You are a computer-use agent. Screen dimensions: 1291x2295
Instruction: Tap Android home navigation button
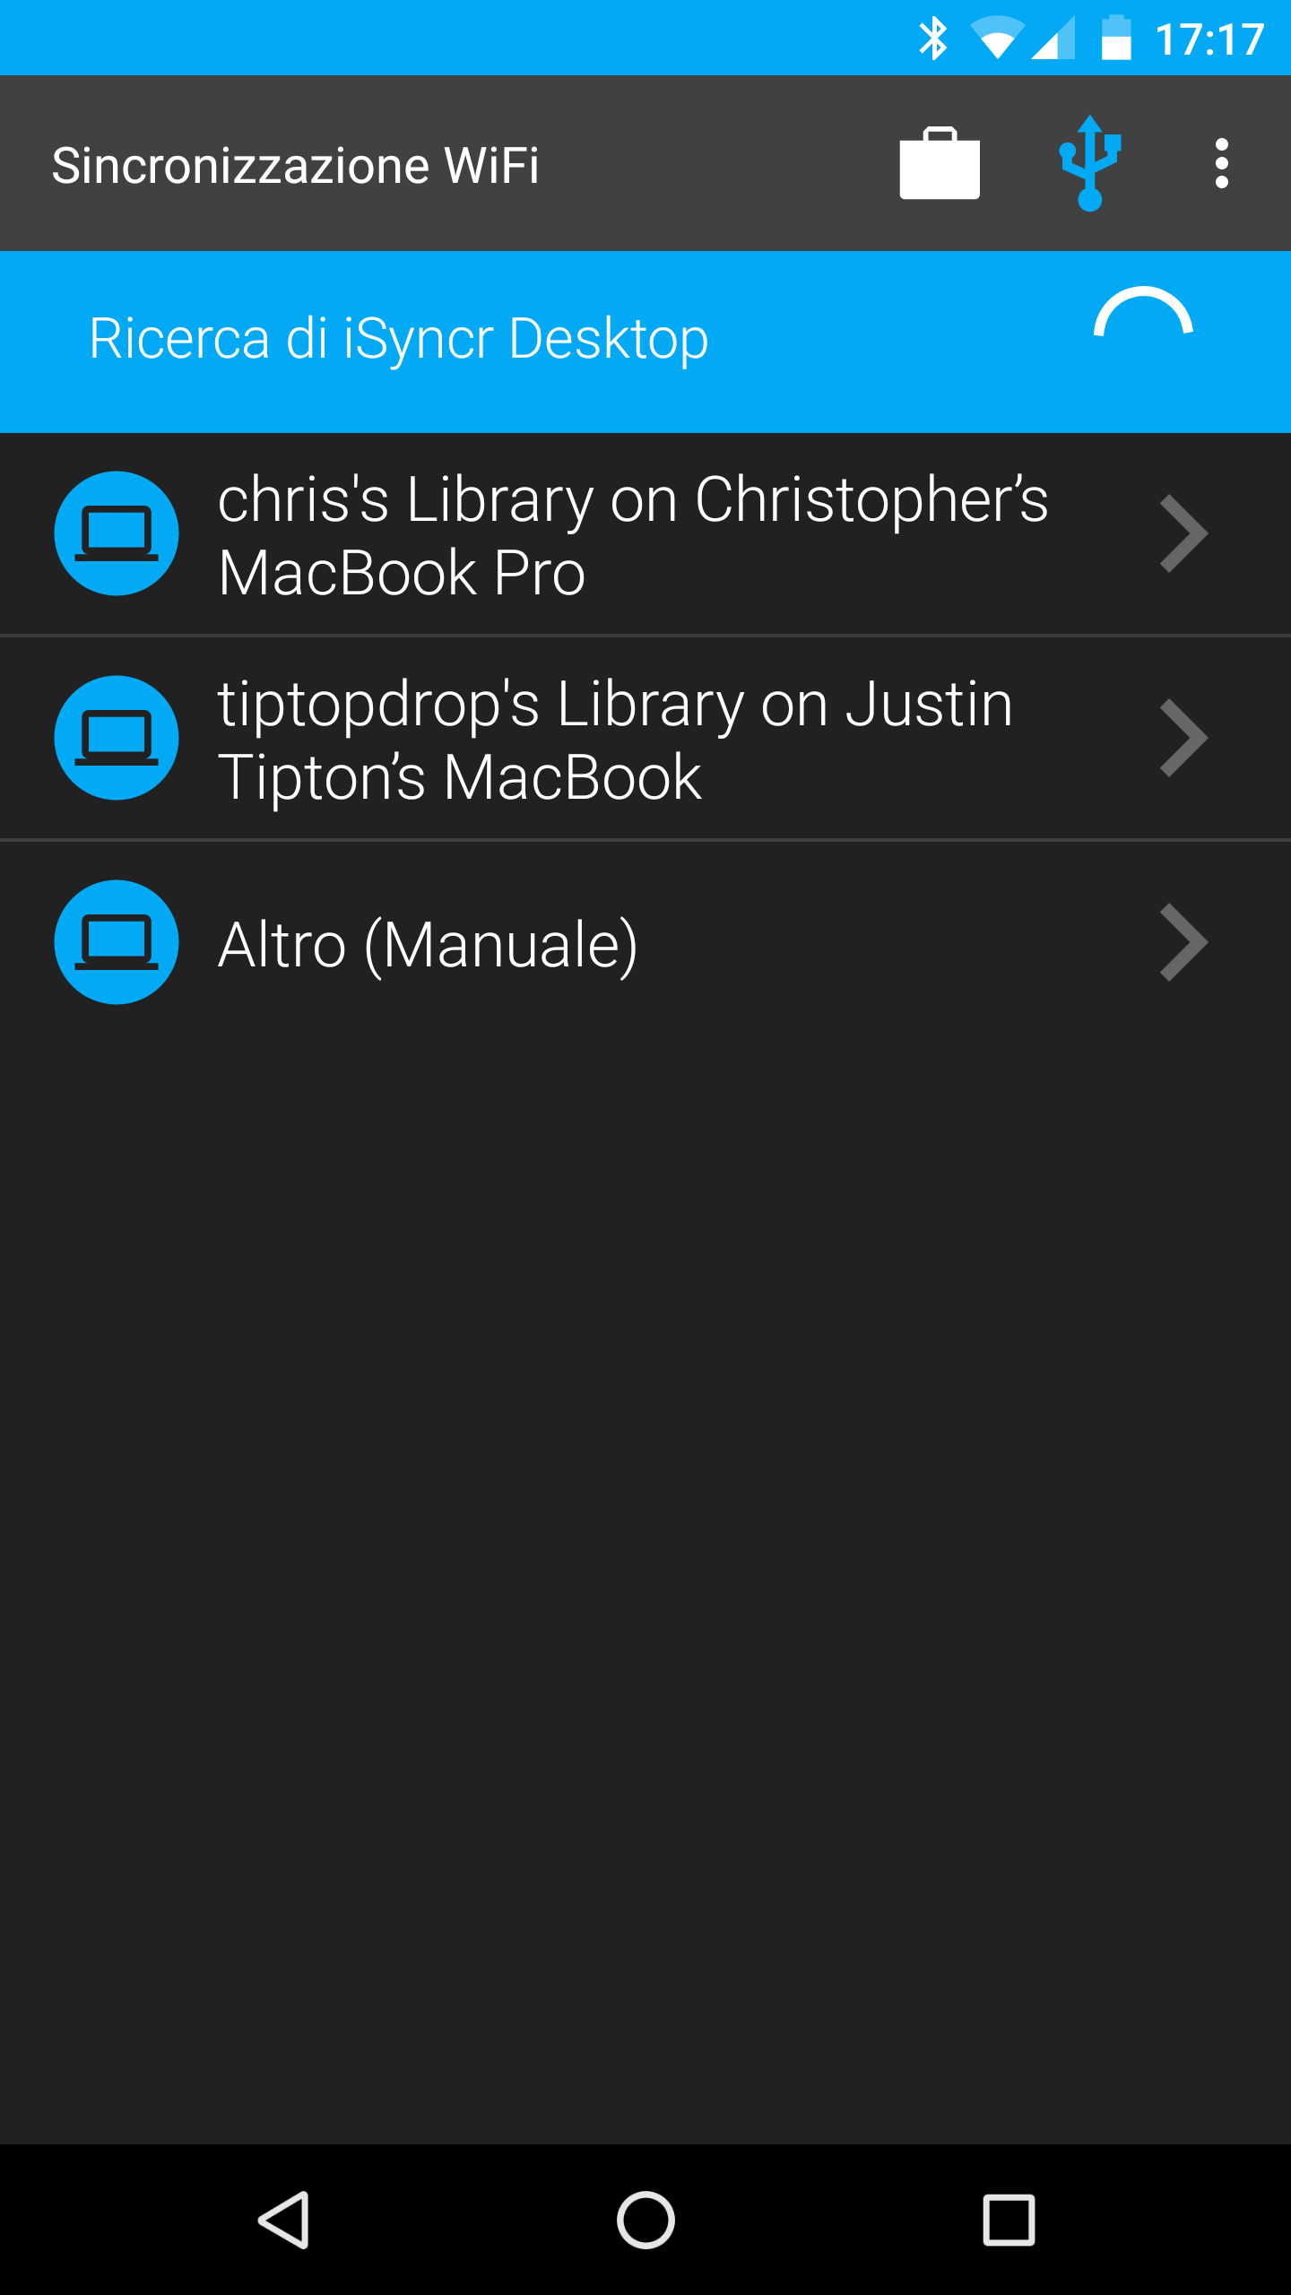645,2221
